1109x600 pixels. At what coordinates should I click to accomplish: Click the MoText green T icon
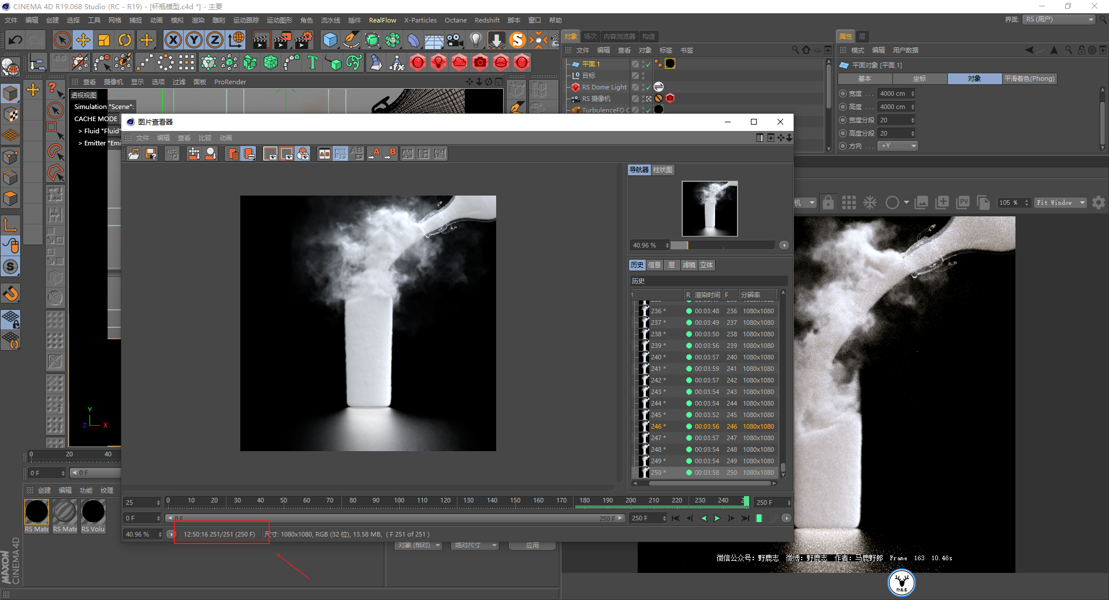[312, 62]
